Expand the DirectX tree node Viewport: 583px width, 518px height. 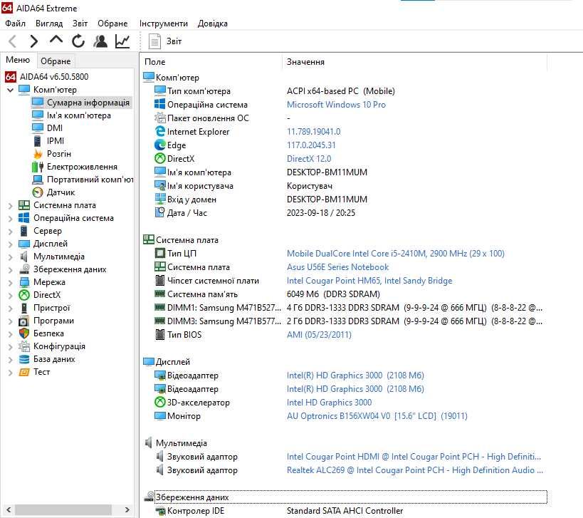[x=11, y=296]
